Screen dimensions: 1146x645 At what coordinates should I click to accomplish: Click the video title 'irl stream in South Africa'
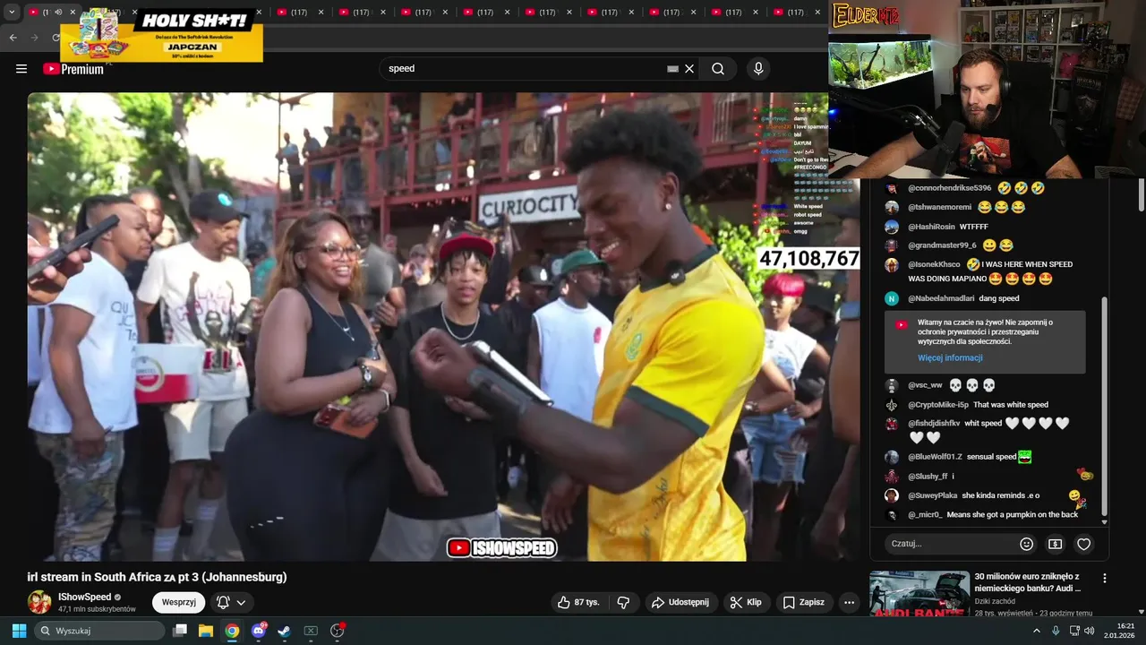point(157,577)
